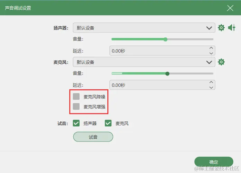Click the microphone volume slider handle

167,74
